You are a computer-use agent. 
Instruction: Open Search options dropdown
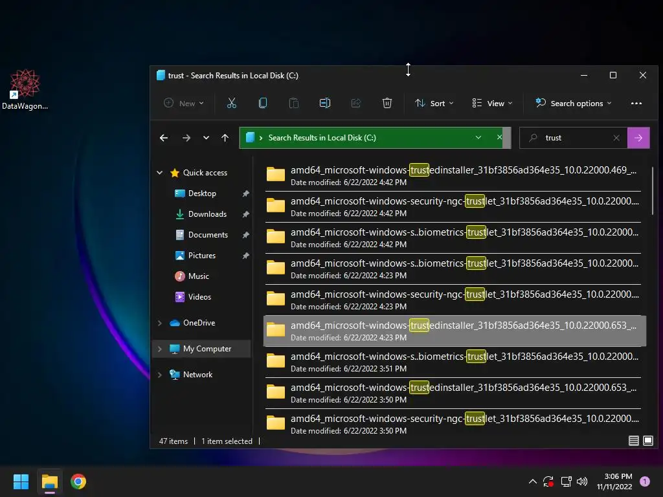click(574, 103)
